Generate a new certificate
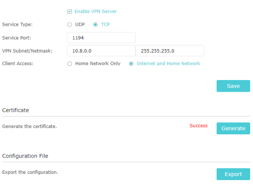Image resolution: width=253 pixels, height=188 pixels. coord(233,128)
